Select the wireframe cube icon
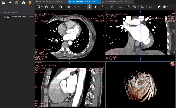The image size is (176, 108). [x=17, y=2]
